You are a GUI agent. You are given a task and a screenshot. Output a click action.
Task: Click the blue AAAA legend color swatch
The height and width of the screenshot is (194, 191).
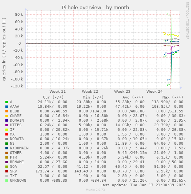pyautogui.click(x=7, y=107)
